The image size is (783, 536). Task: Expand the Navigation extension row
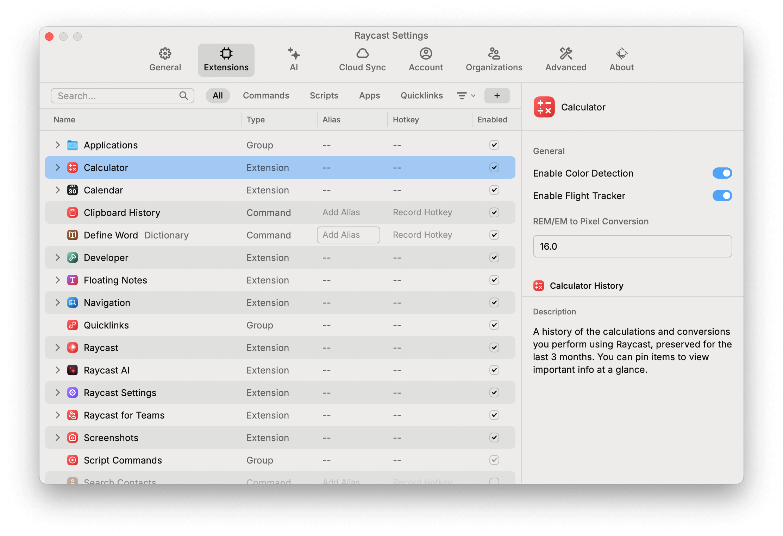pyautogui.click(x=57, y=302)
